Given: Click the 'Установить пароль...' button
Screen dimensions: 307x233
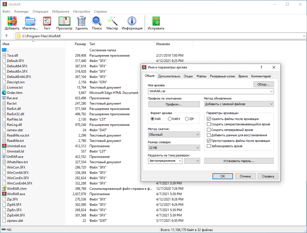Looking at the screenshot, I should click(239, 161).
